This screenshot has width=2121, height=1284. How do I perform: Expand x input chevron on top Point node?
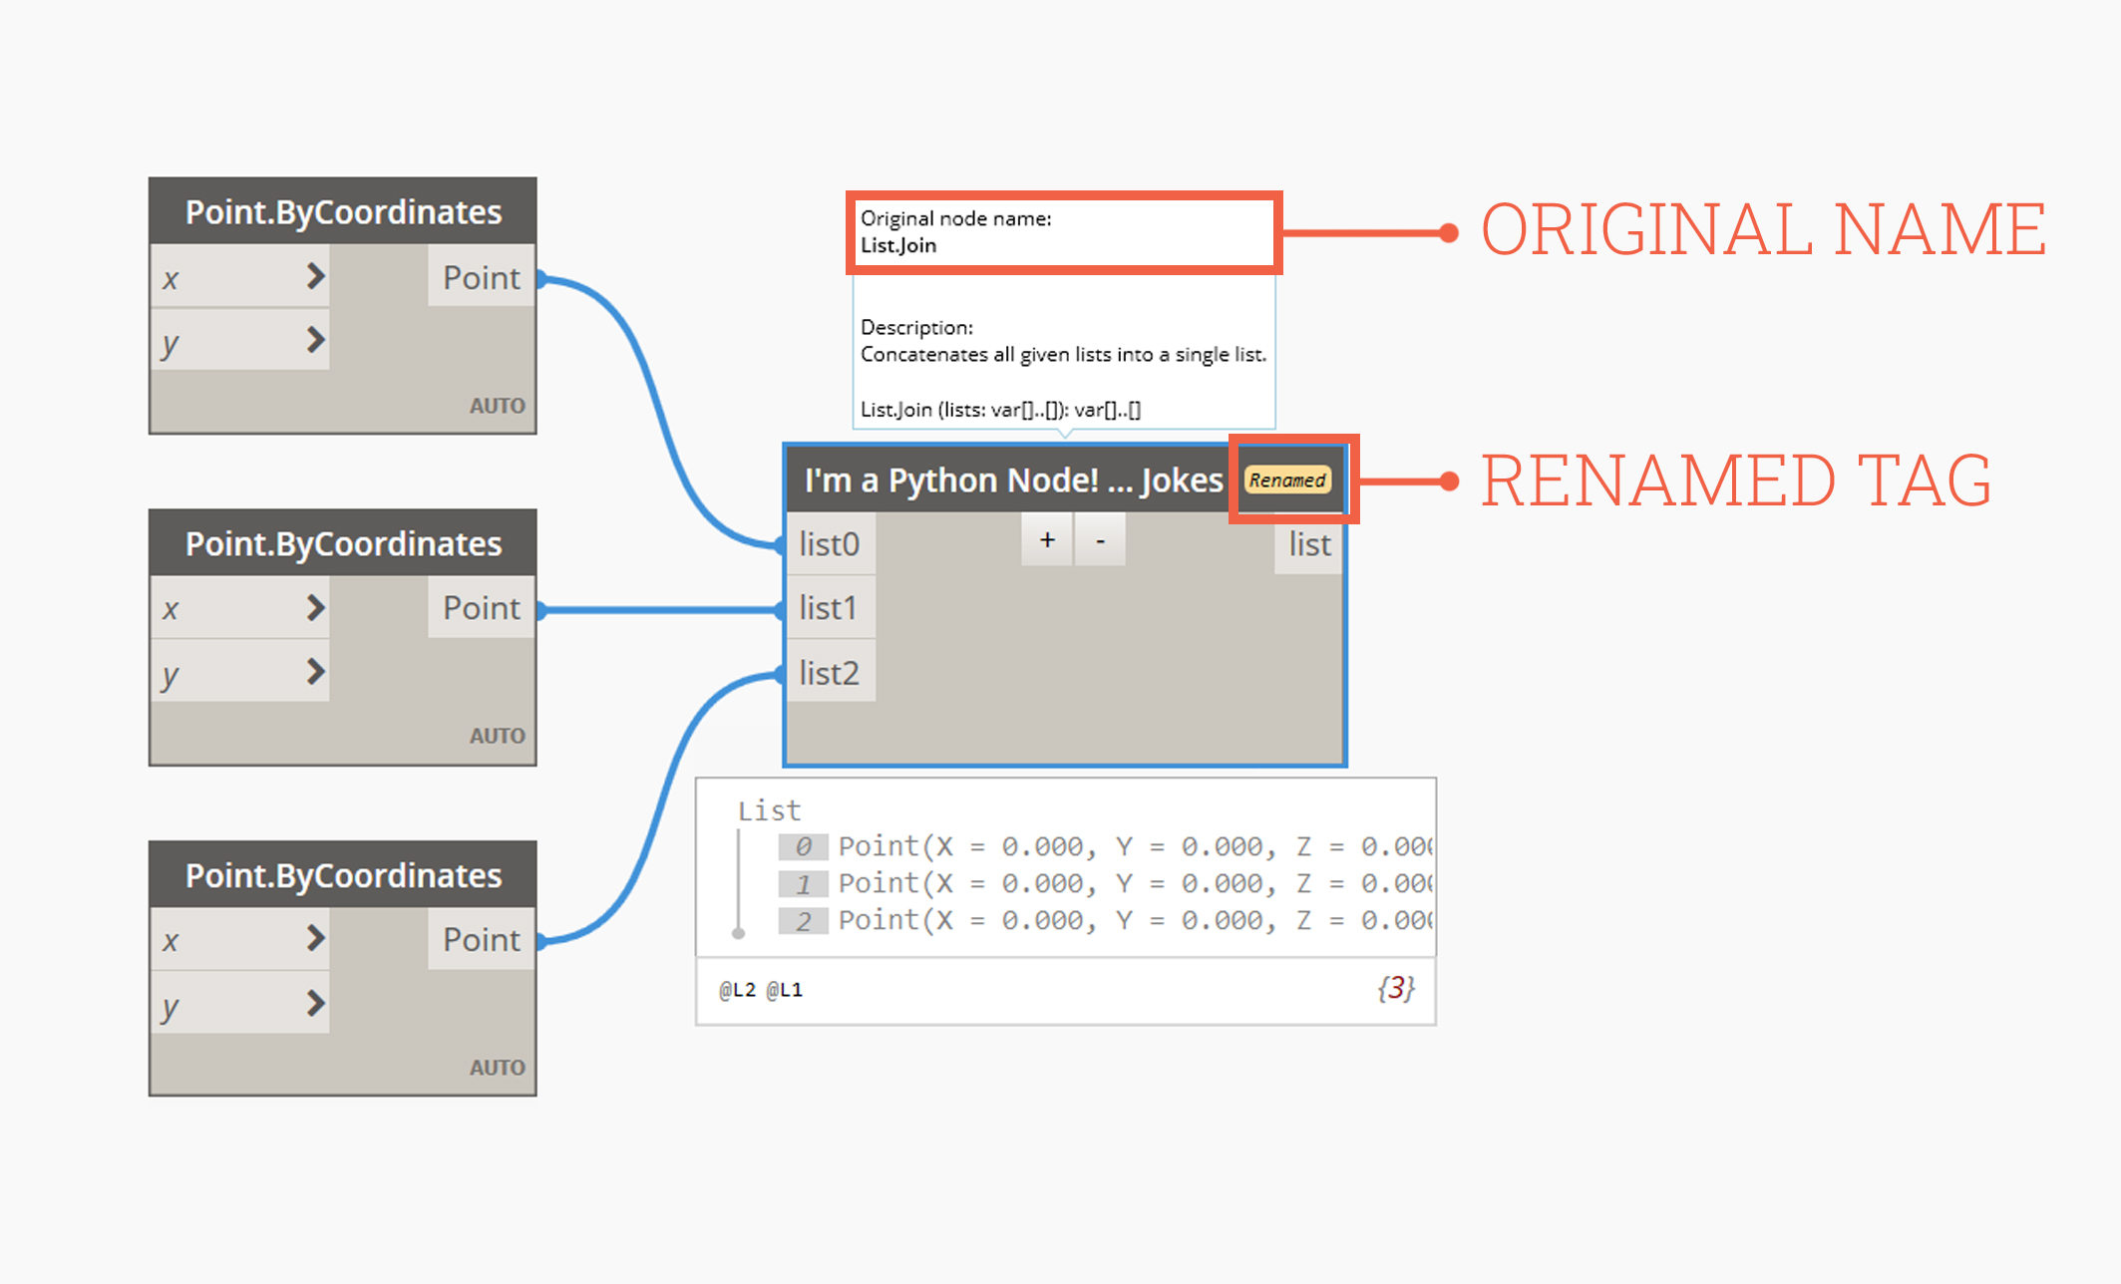315,276
